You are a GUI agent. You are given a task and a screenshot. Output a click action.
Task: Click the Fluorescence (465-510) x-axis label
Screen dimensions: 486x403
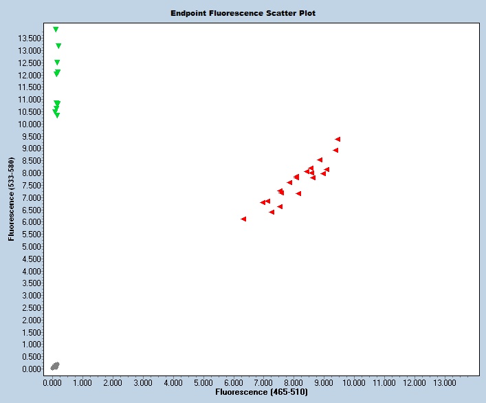click(261, 392)
